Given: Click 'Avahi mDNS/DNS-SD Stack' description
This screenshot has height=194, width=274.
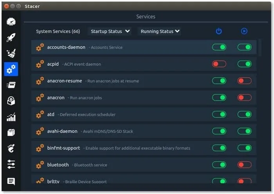Looking at the screenshot, I should 108,131.
